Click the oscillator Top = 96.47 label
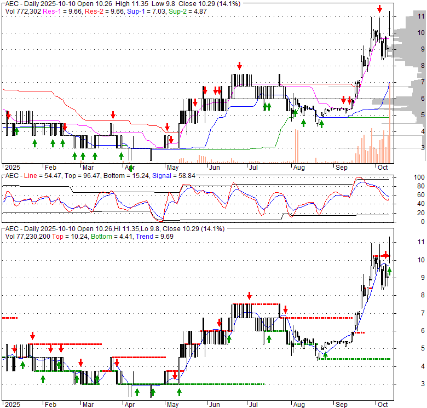The image size is (427, 408). coord(82,176)
